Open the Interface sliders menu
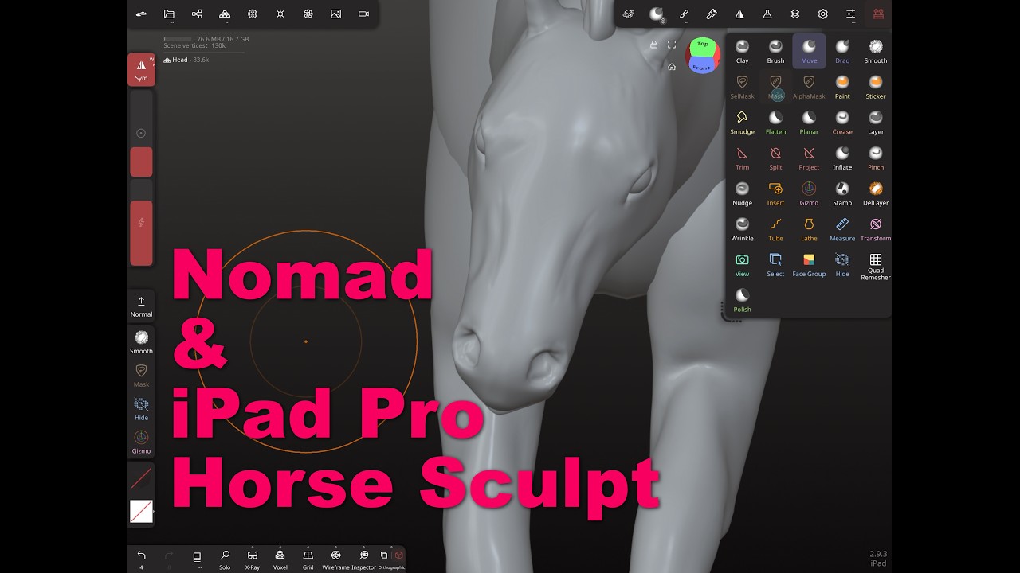 850,14
